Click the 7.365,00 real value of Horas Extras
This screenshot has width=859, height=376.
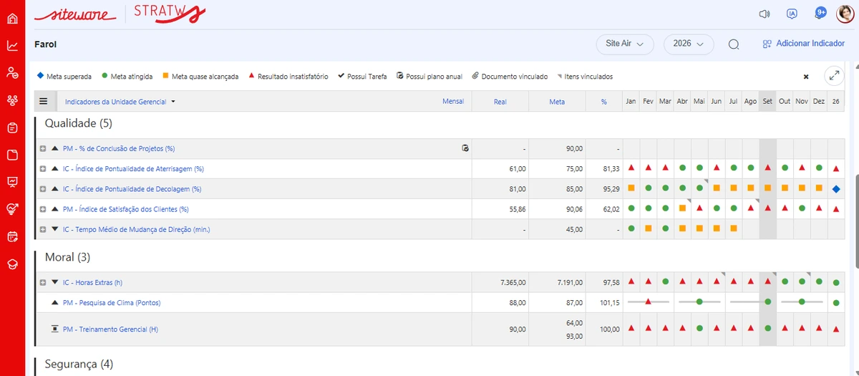[x=514, y=283]
